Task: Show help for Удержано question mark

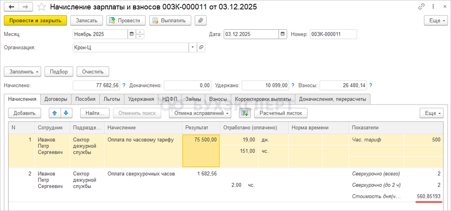Action: (293, 86)
